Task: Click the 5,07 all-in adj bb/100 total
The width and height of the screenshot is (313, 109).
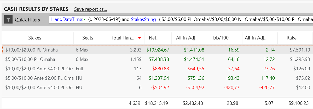Action: [x=269, y=103]
